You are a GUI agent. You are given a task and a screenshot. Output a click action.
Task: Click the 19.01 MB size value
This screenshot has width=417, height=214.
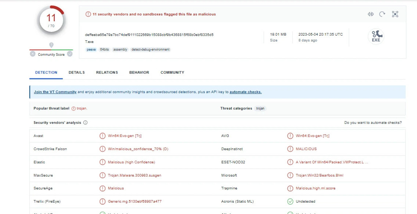click(x=278, y=35)
